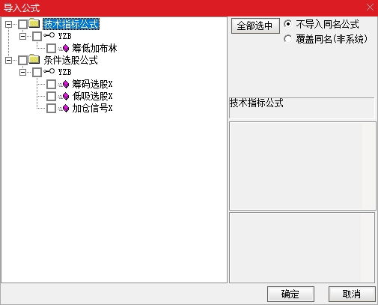Click the pink diamond icon beside 低吸选股X
This screenshot has width=378, height=305.
click(x=66, y=96)
